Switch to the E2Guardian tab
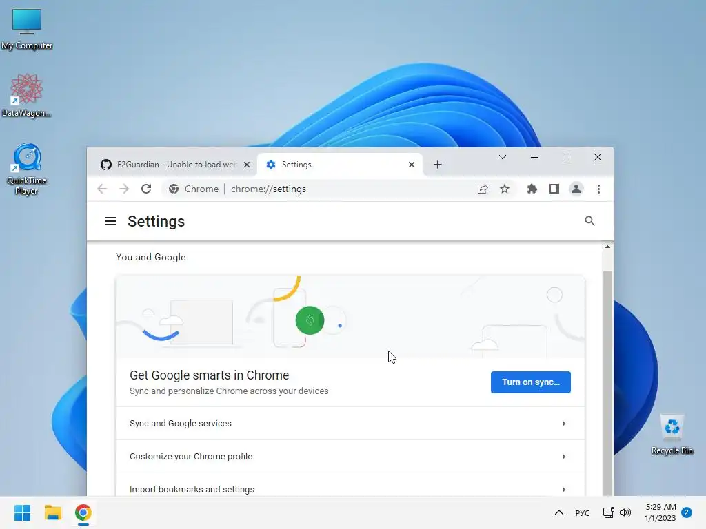706x529 pixels. tap(175, 165)
